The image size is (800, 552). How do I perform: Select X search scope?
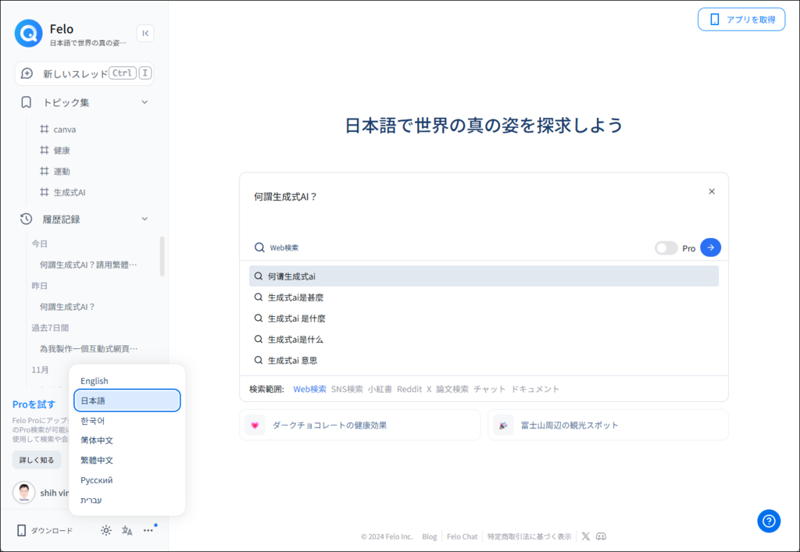[429, 389]
